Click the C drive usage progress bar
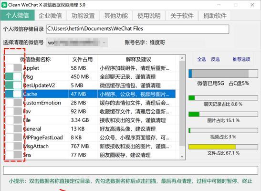The height and width of the screenshot is (191, 261). pos(223,74)
